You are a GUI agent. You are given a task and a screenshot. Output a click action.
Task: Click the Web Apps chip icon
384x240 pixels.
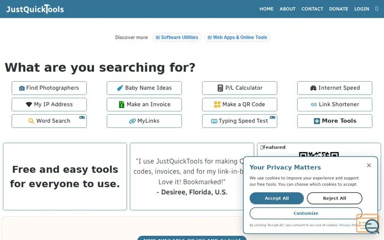(210, 37)
